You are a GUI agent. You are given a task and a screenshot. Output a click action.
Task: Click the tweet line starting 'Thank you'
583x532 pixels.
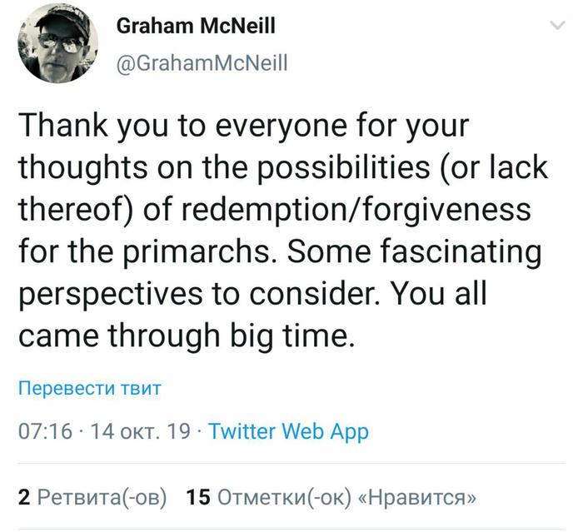pos(243,126)
